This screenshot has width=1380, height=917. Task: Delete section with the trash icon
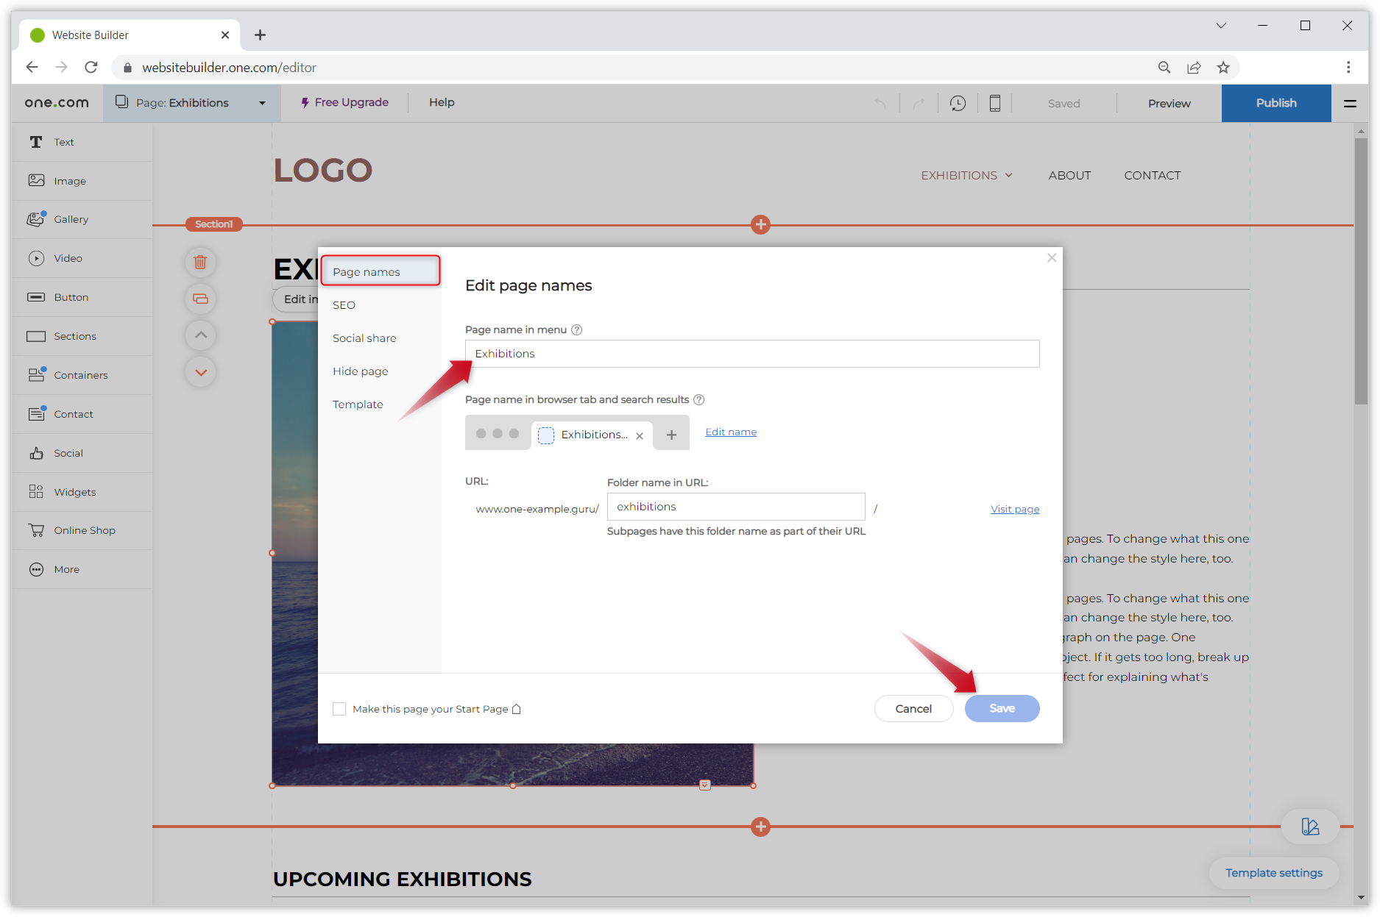tap(200, 262)
